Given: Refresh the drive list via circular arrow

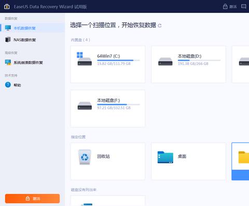Looking at the screenshot, I should coord(160,26).
